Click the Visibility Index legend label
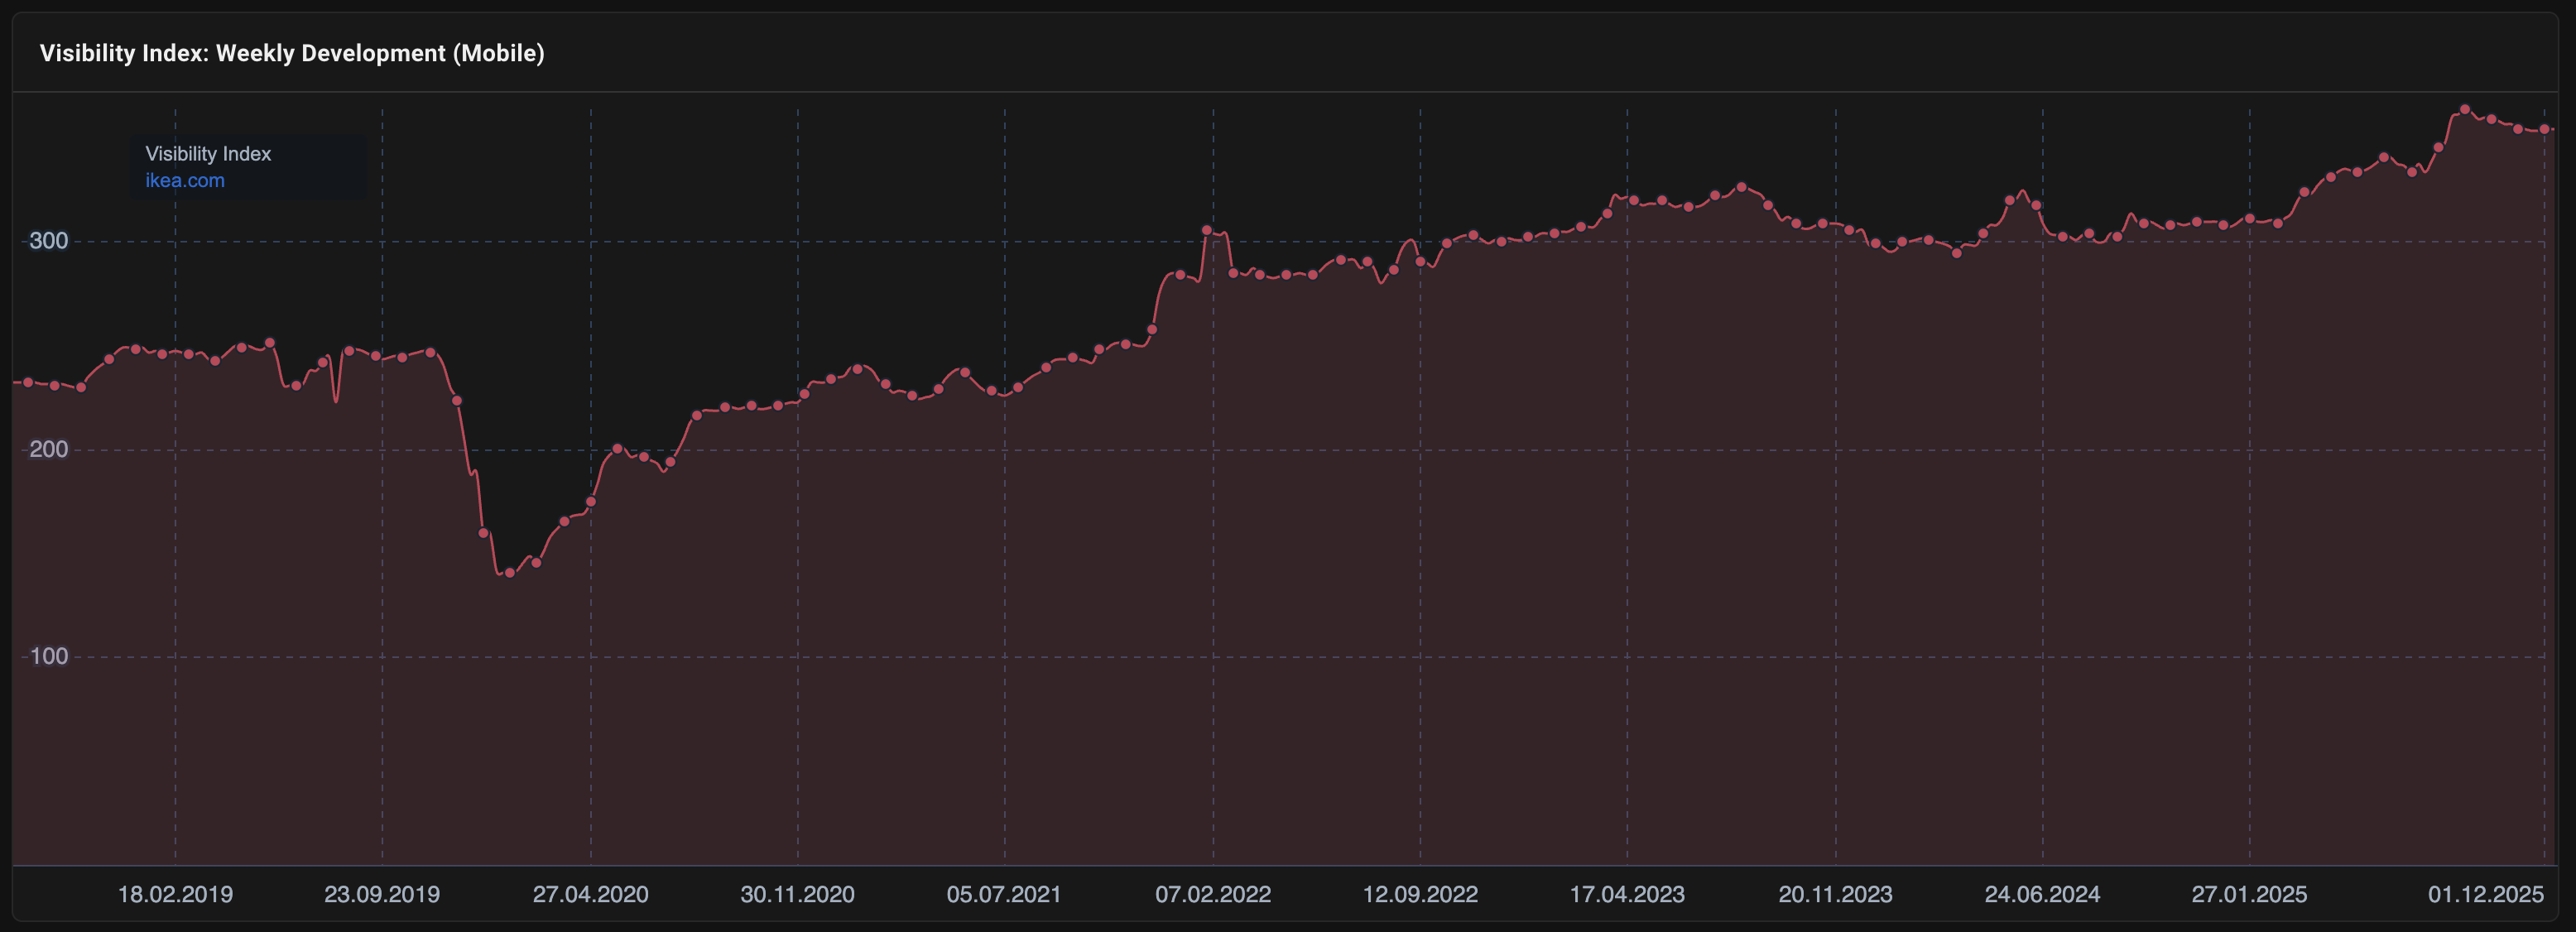 208,154
